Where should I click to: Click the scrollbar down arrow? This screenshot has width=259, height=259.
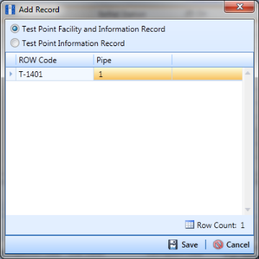(247, 209)
